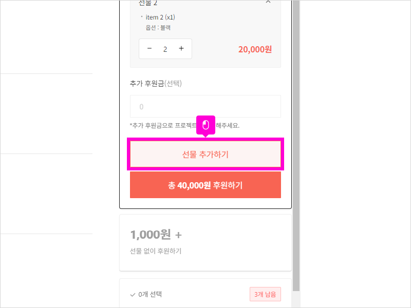Image resolution: width=411 pixels, height=308 pixels.
Task: Click the quantity value 2 in the stepper
Action: (x=165, y=49)
